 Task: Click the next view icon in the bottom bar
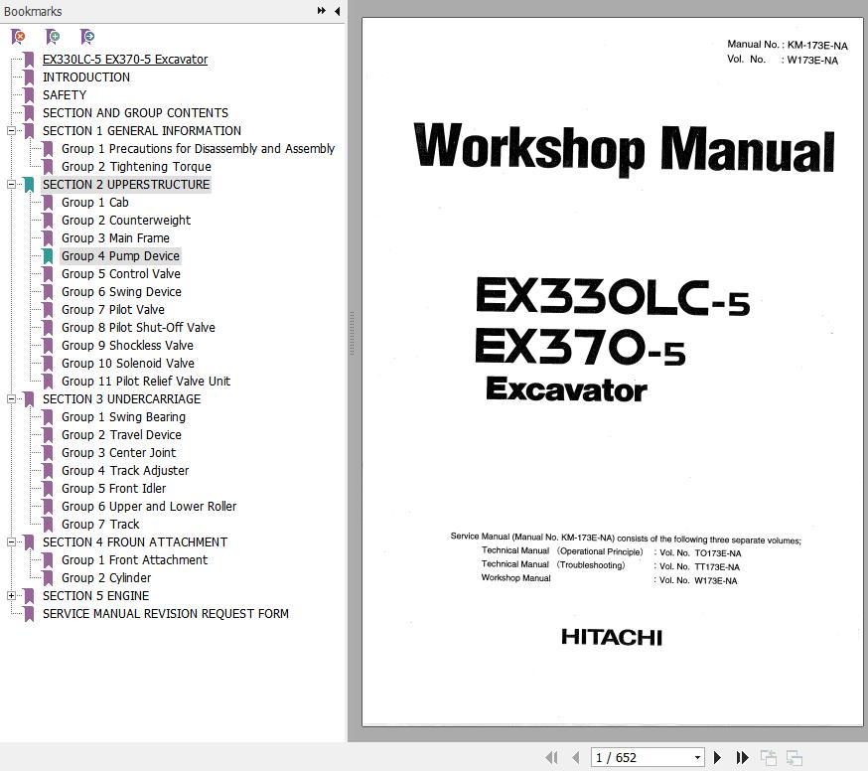click(x=795, y=758)
